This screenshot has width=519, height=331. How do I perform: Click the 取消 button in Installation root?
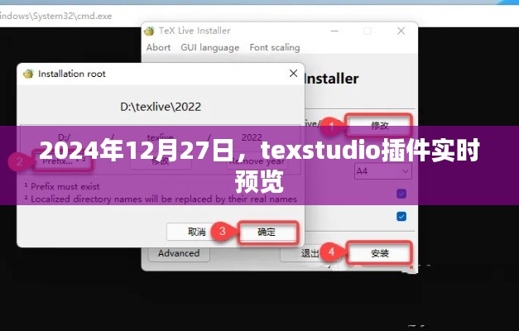click(x=197, y=232)
